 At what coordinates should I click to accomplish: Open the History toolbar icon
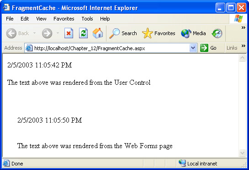click(217, 33)
